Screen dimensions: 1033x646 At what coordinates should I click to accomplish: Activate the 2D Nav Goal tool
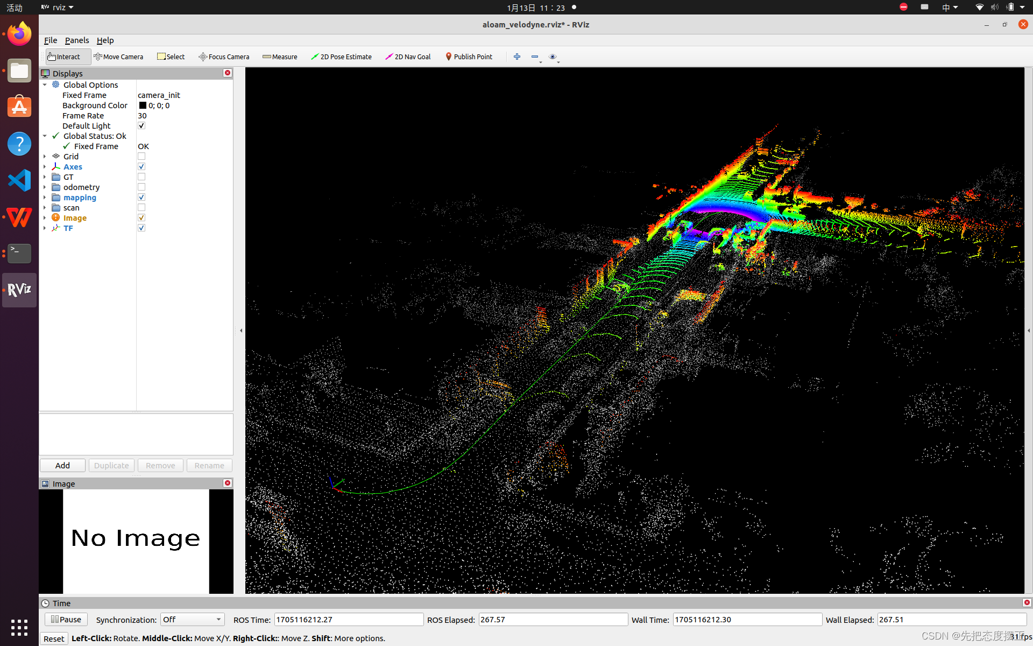(408, 57)
